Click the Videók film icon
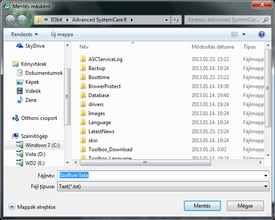The height and width of the screenshot is (220, 275). (x=20, y=91)
